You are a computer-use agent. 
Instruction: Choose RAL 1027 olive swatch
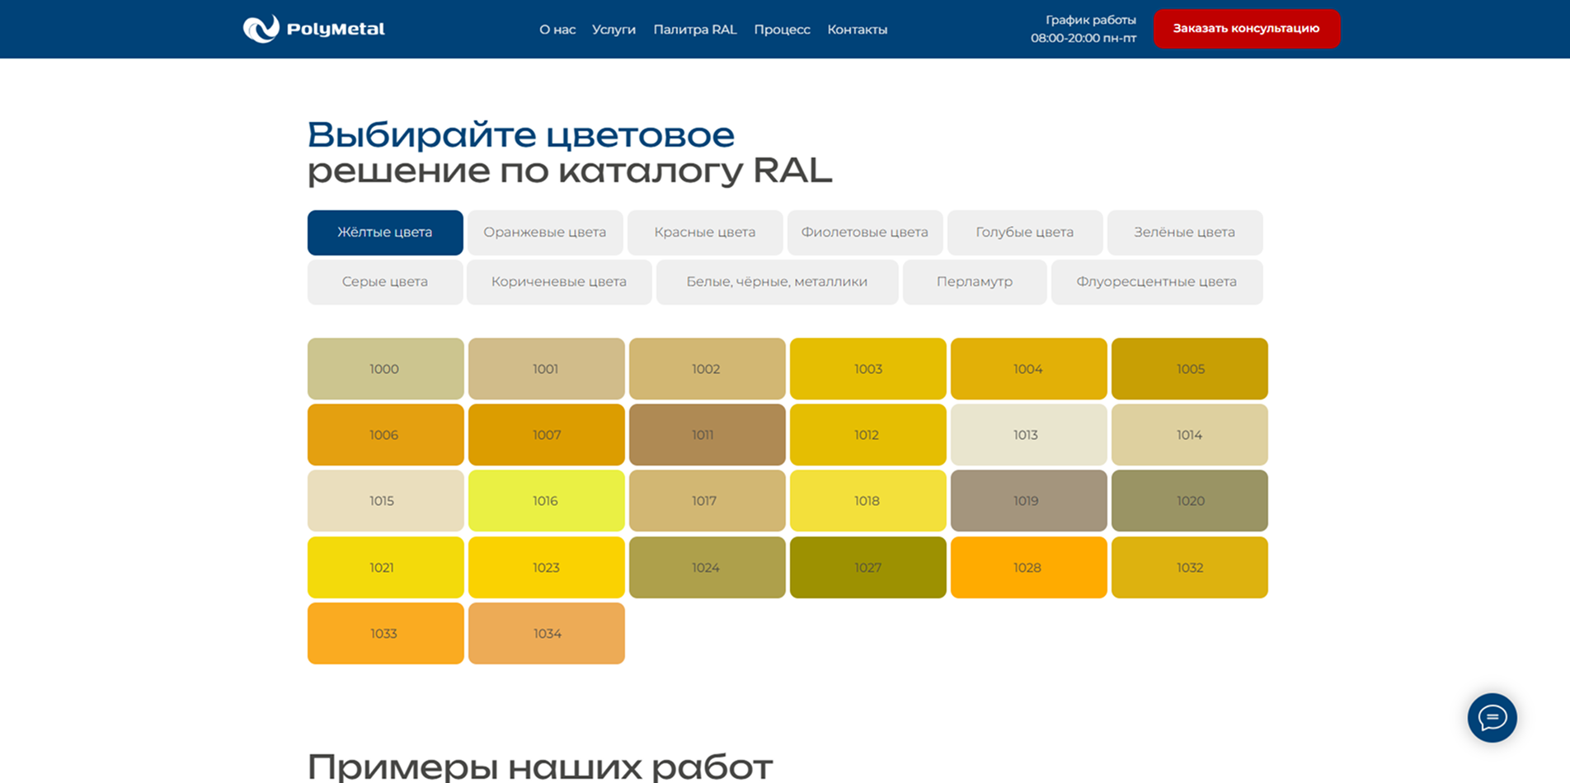867,567
